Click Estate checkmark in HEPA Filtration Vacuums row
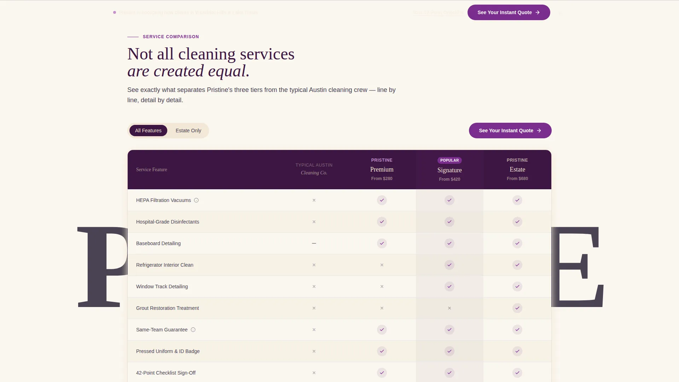679x382 pixels. [x=517, y=200]
